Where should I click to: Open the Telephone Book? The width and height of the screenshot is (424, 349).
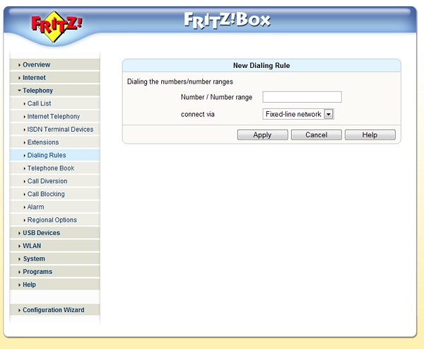pyautogui.click(x=50, y=168)
